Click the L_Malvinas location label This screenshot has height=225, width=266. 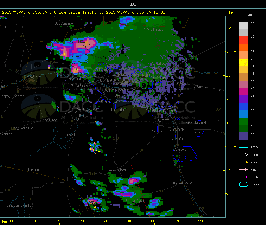point(116,110)
